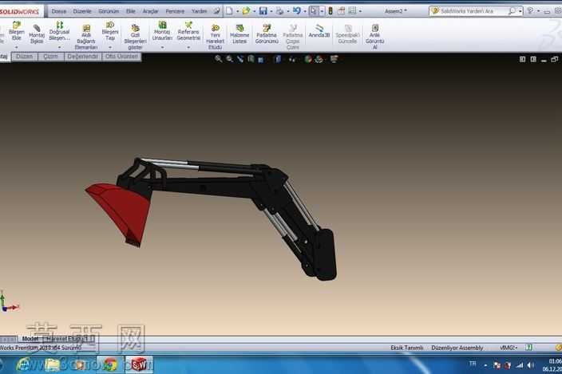Viewport: 562px width, 374px height.
Task: Open Akıllı Bağlantı Elemanları tool
Action: [x=86, y=37]
